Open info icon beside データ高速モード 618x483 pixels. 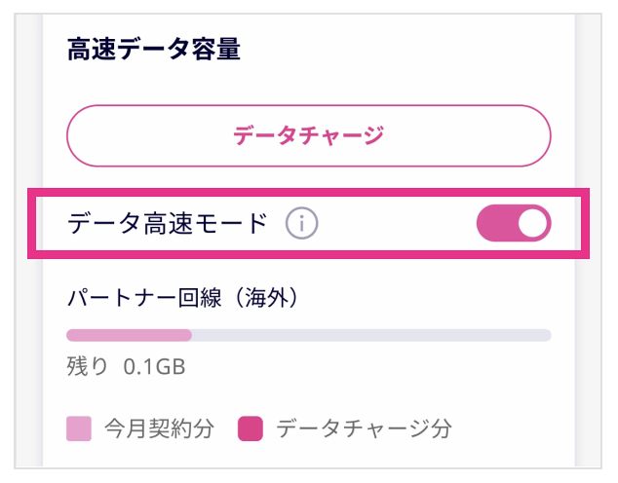301,223
